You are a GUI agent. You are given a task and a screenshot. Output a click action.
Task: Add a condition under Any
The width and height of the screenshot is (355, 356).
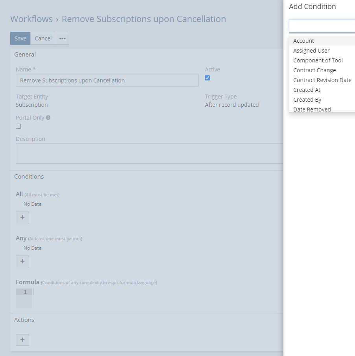pos(22,261)
